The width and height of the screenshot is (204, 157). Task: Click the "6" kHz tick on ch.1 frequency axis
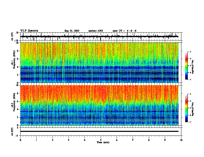click(x=18, y=59)
